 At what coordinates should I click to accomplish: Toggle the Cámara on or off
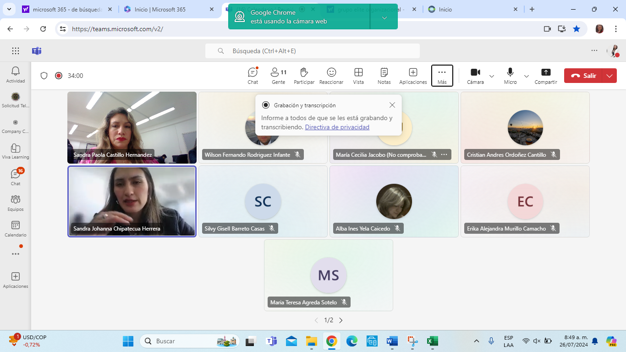tap(475, 76)
